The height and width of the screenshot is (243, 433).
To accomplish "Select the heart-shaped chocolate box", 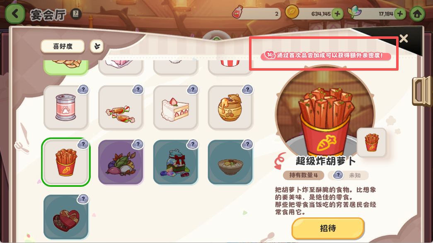I will coord(66,217).
